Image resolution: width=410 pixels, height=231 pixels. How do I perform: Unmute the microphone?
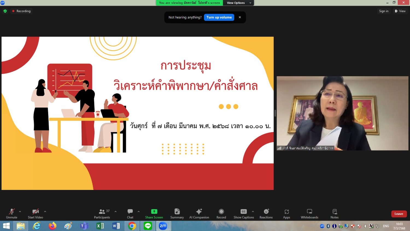click(11, 213)
